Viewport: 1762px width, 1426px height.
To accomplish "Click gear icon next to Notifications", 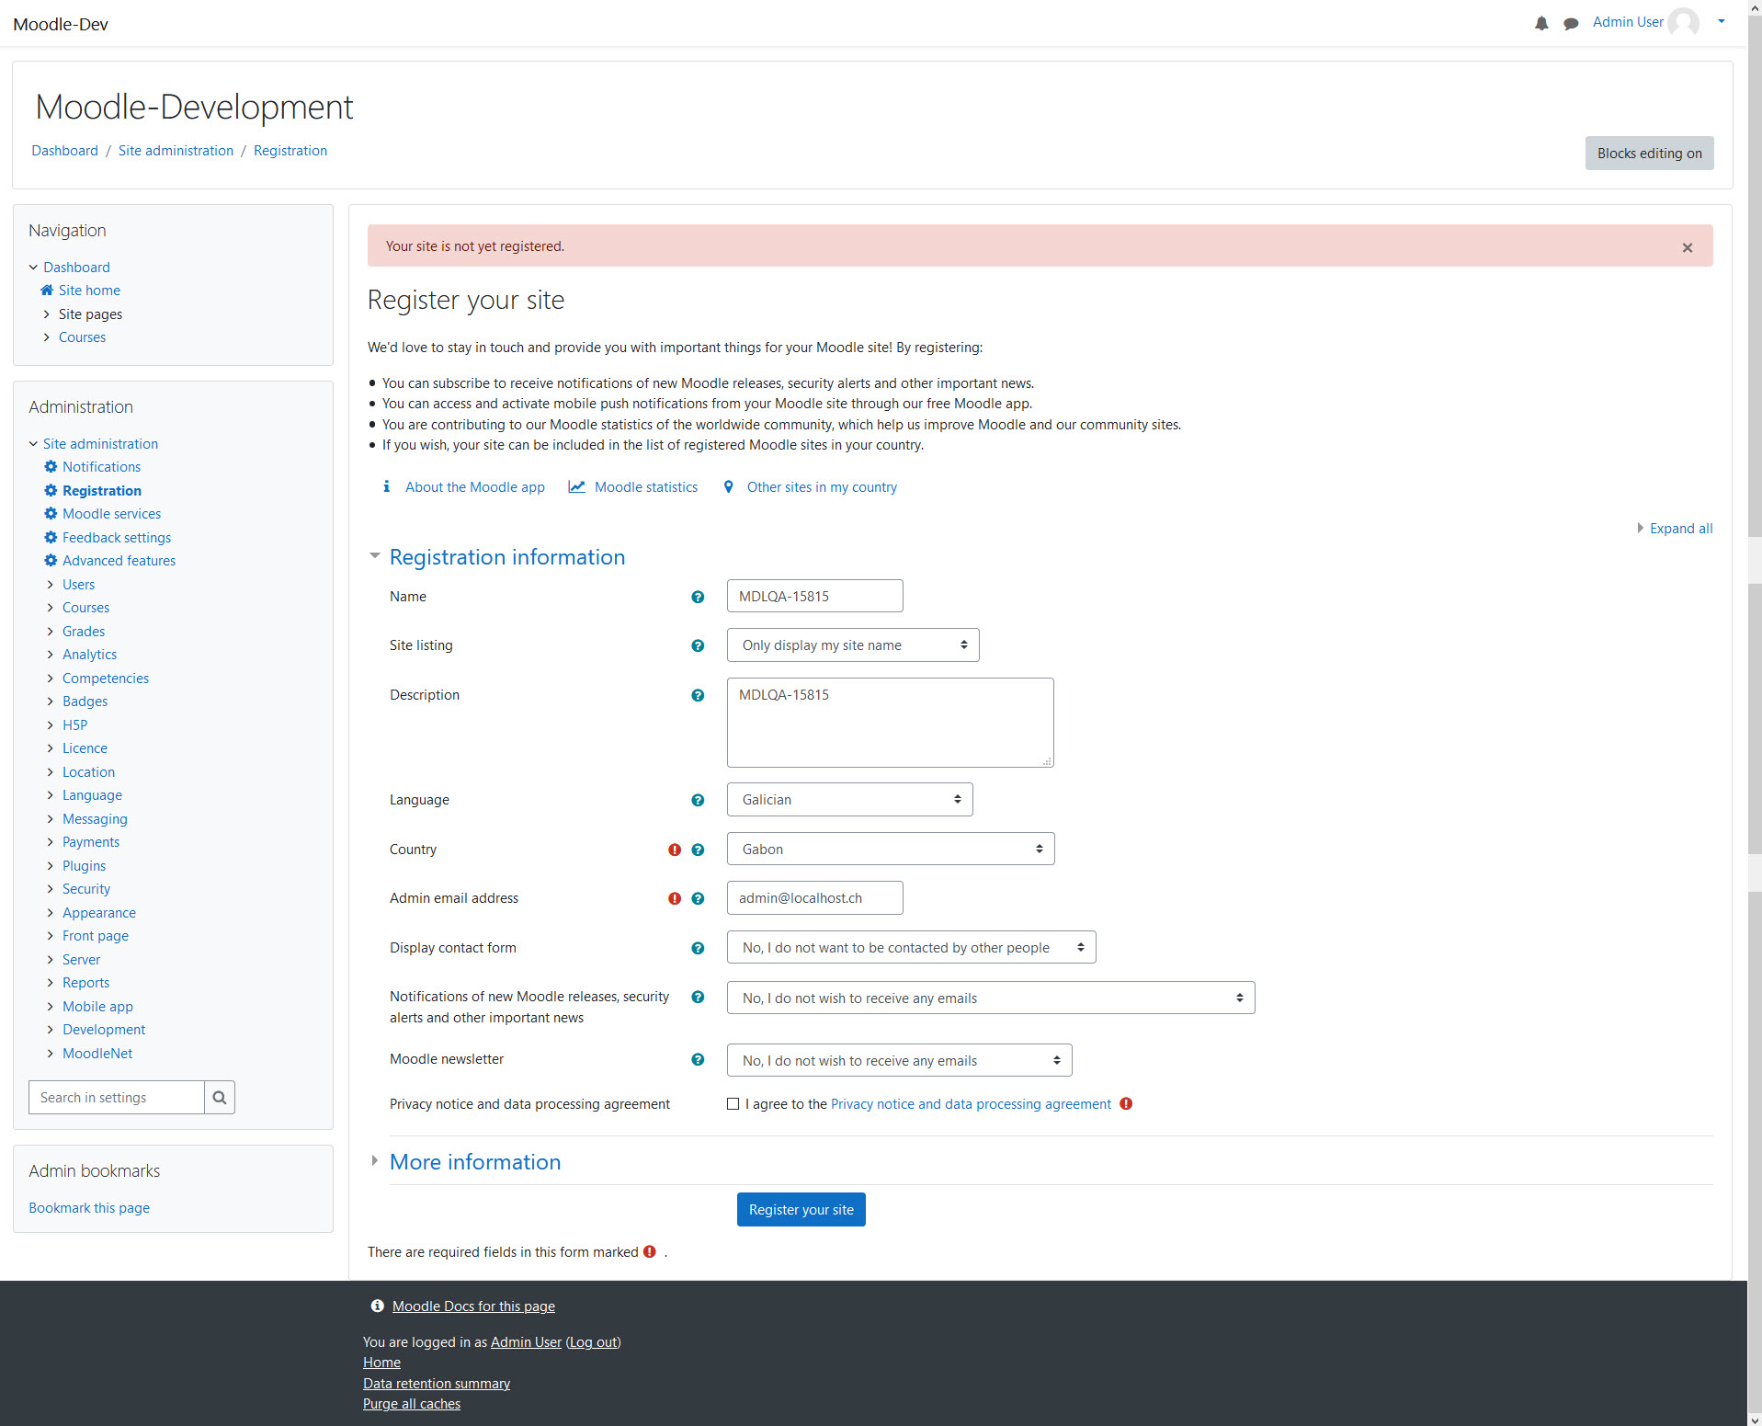I will pyautogui.click(x=51, y=466).
